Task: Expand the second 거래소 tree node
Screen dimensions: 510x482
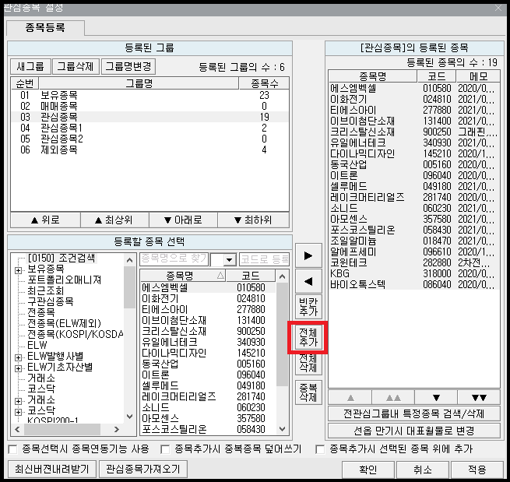Action: pyautogui.click(x=19, y=401)
